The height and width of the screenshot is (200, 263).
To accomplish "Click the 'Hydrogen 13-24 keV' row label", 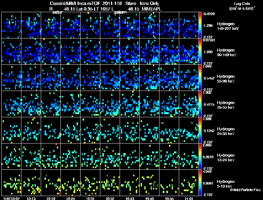I will pyautogui.click(x=226, y=158).
